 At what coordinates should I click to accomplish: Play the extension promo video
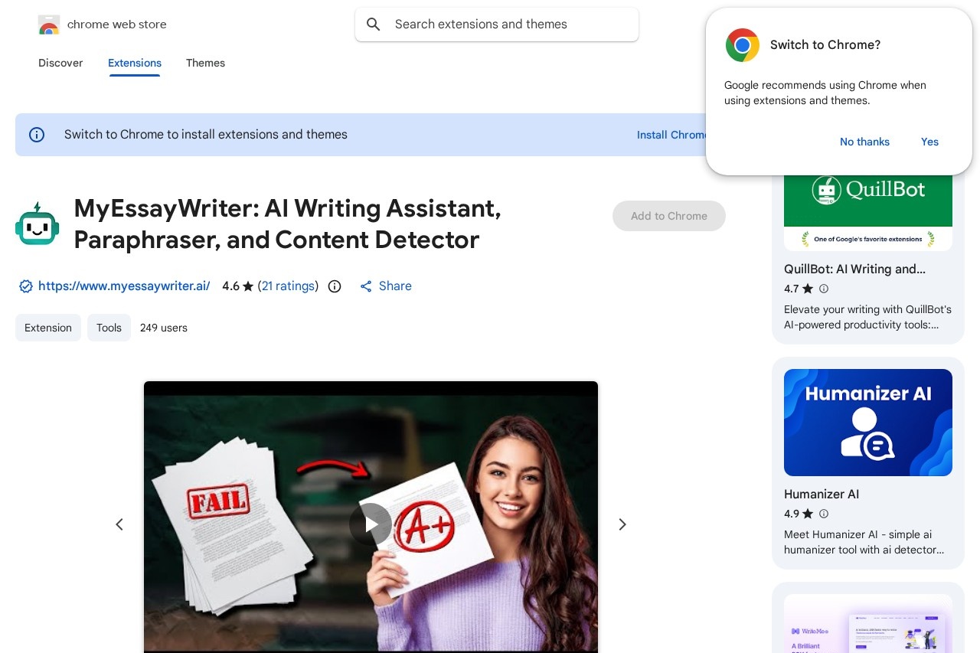[x=371, y=524]
